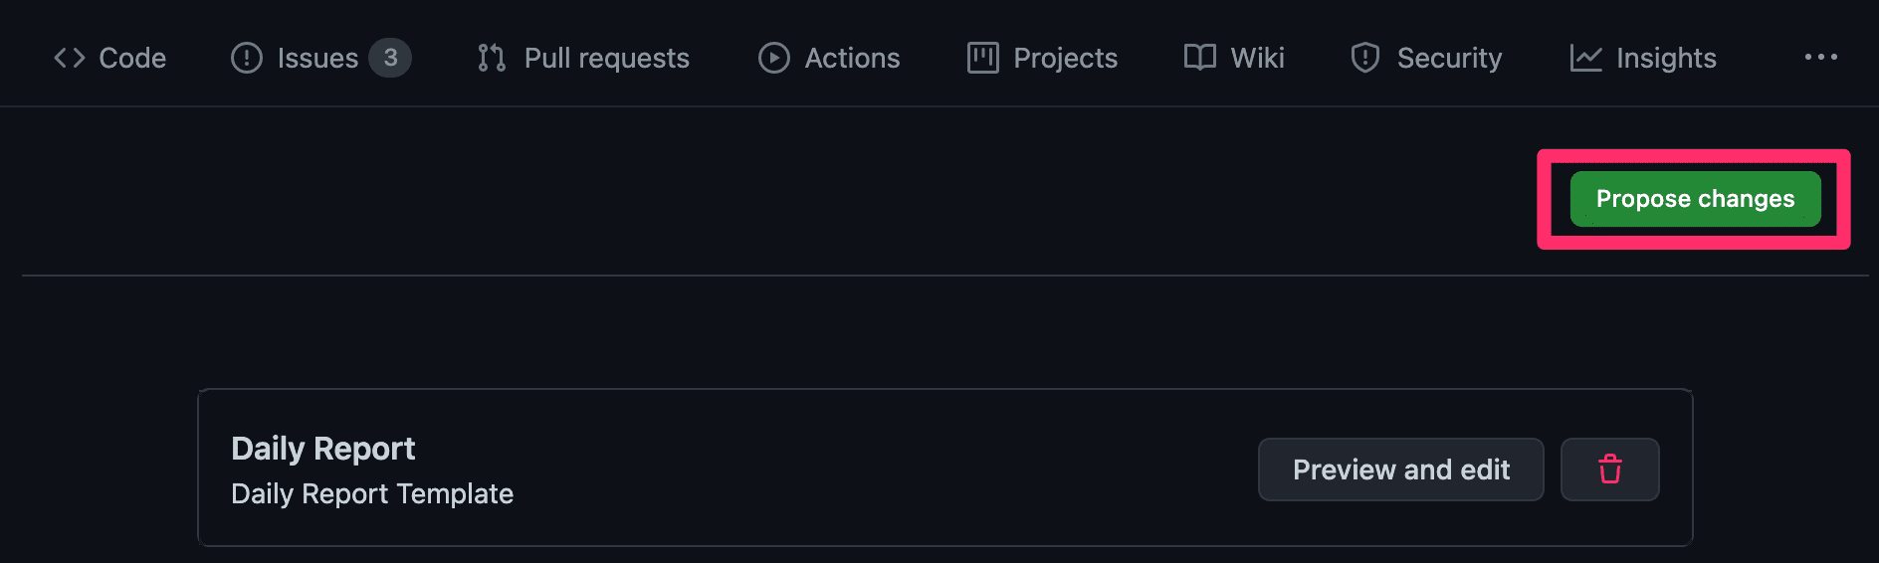Click the Propose changes button
The height and width of the screenshot is (563, 1879).
pos(1695,199)
